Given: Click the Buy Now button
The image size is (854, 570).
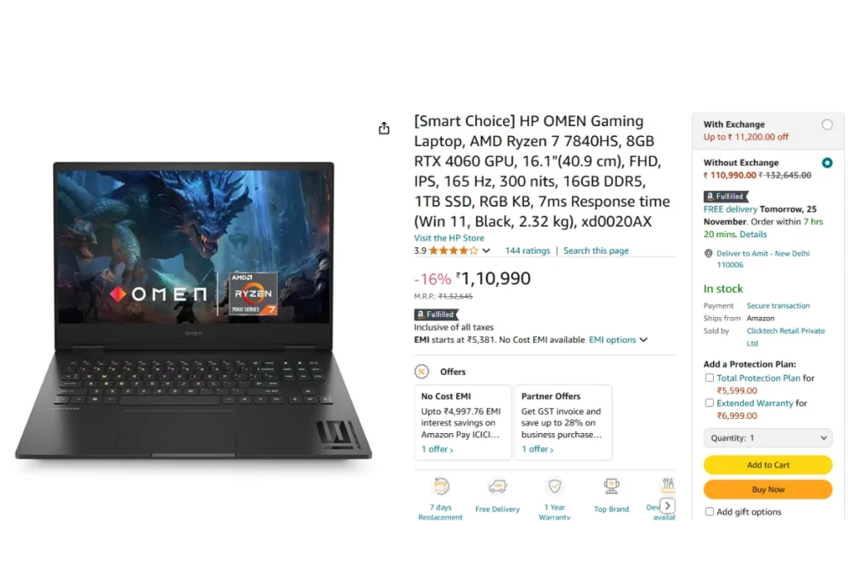Looking at the screenshot, I should (x=768, y=489).
